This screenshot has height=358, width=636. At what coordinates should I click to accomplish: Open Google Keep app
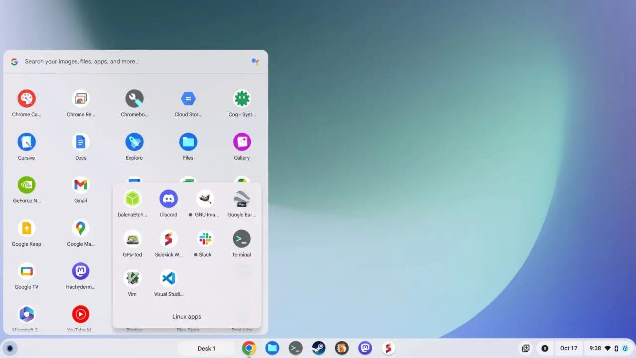pyautogui.click(x=26, y=228)
